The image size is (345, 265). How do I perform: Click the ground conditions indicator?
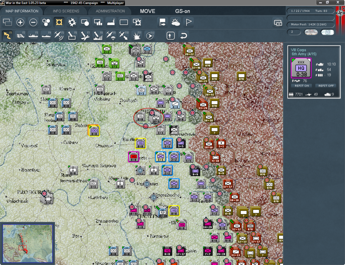point(311,32)
